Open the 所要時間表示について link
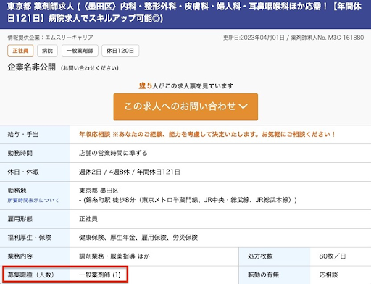Image resolution: width=371 pixels, height=284 pixels. pos(33,200)
